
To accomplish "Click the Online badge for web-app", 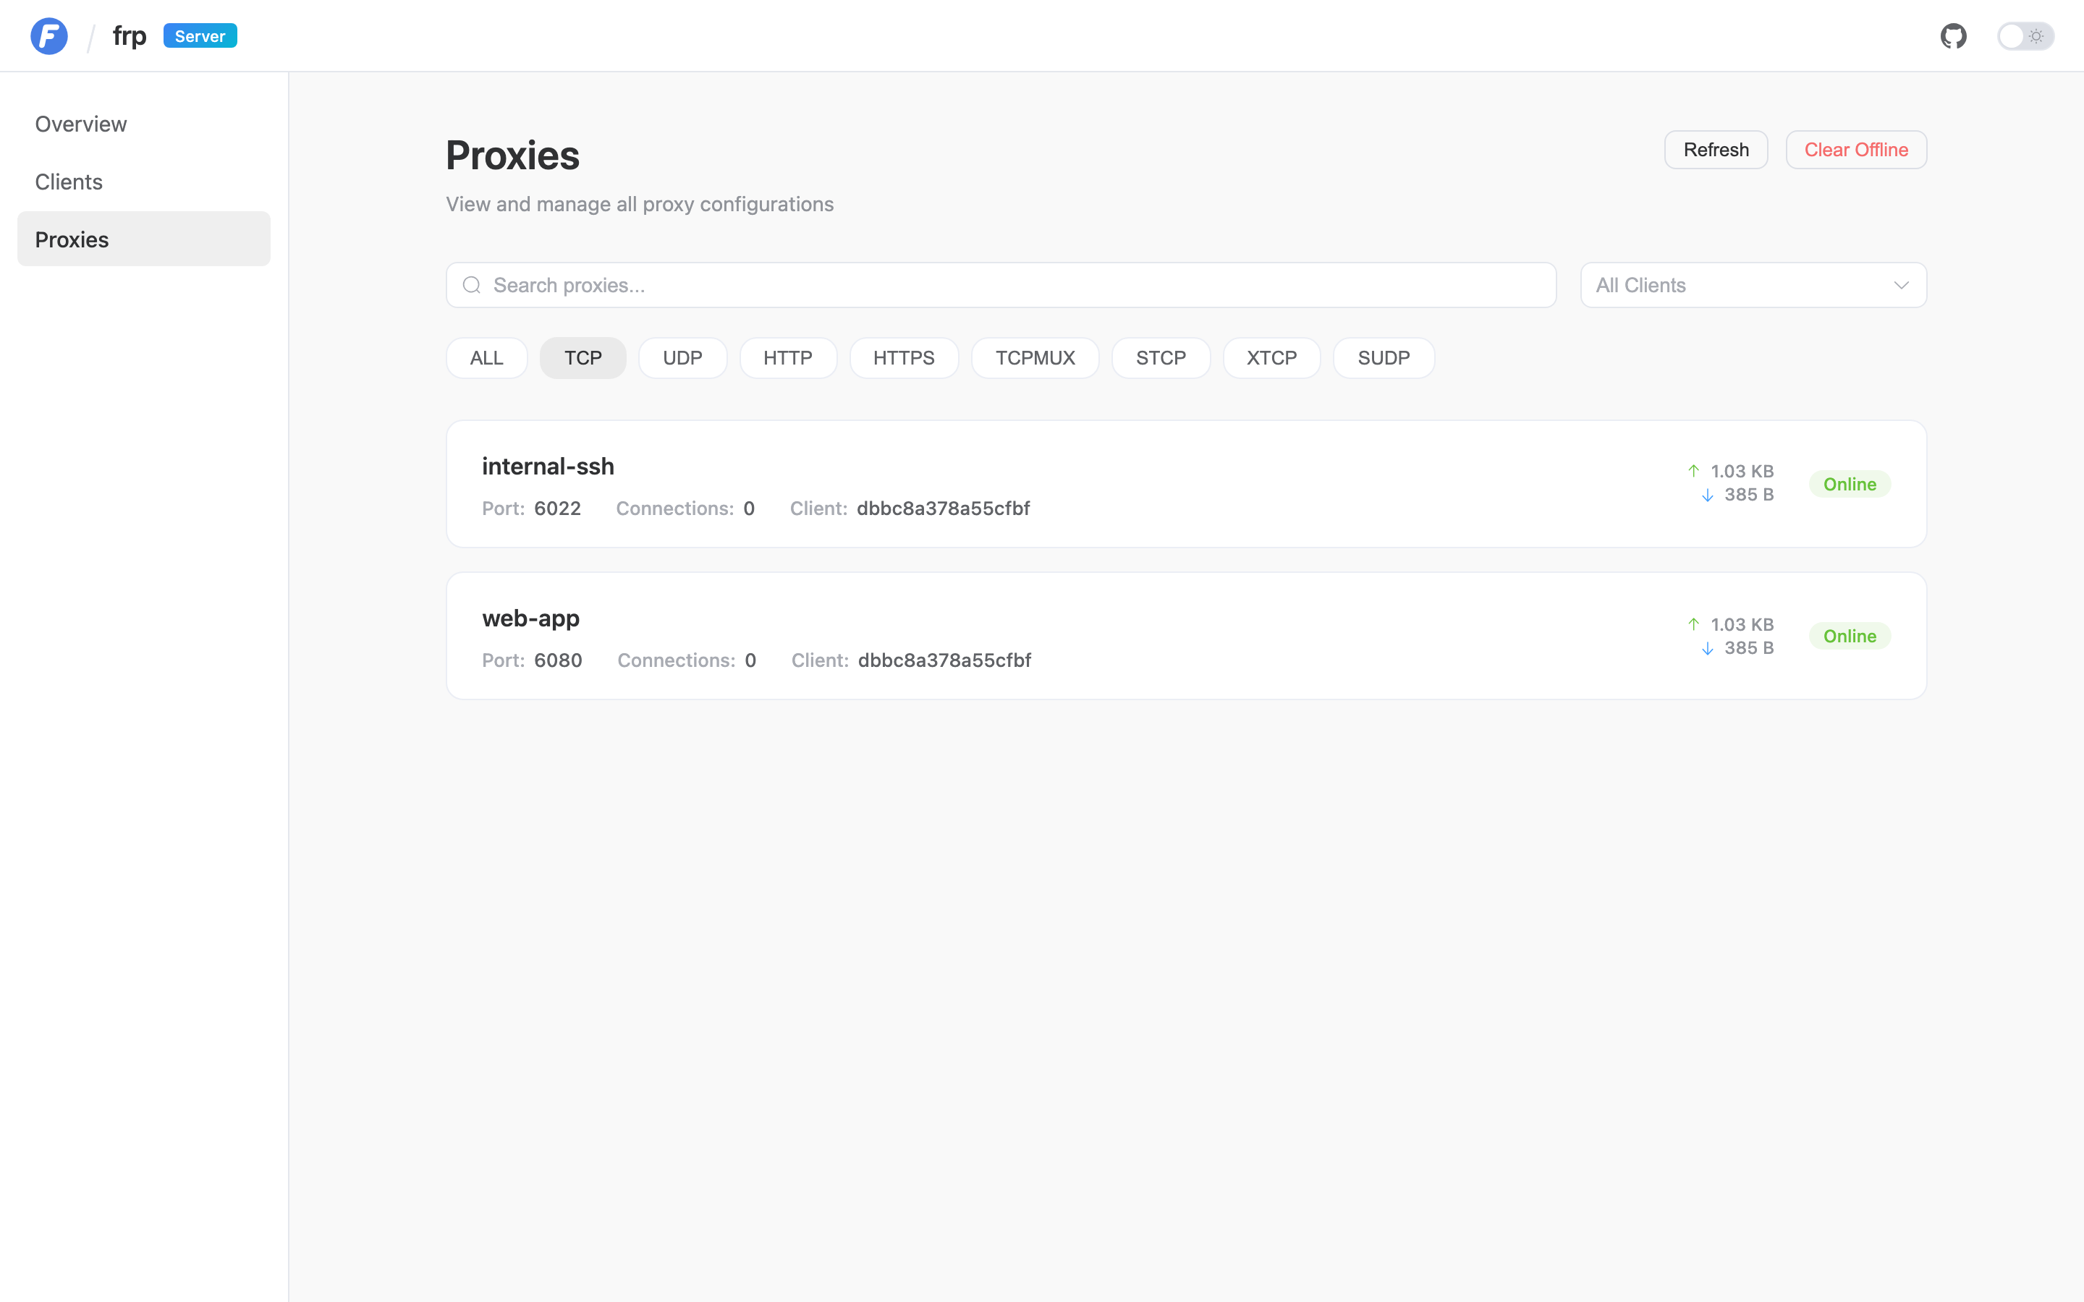I will tap(1849, 636).
